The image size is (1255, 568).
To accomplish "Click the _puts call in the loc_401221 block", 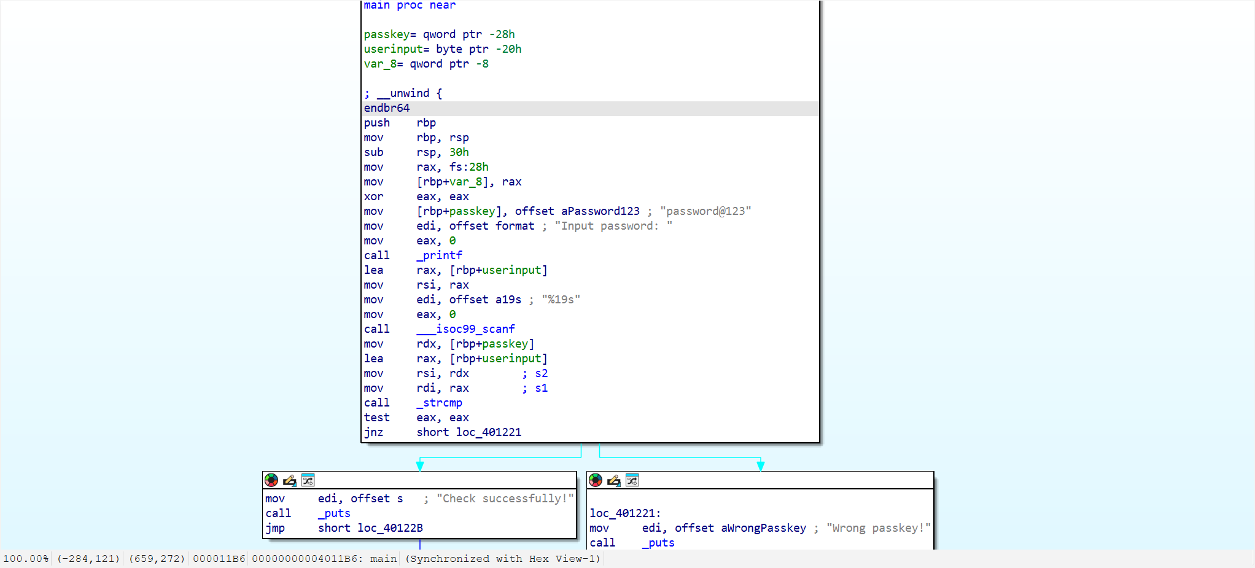I will pos(658,543).
